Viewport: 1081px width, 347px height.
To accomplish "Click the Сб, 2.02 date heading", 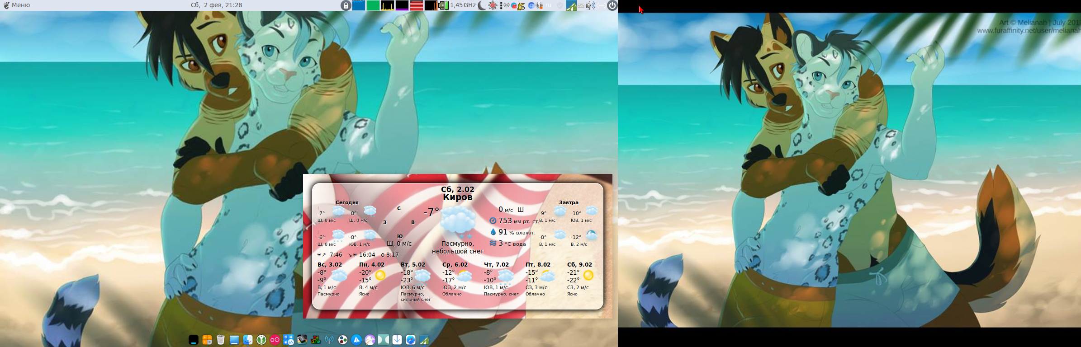I will click(x=458, y=189).
